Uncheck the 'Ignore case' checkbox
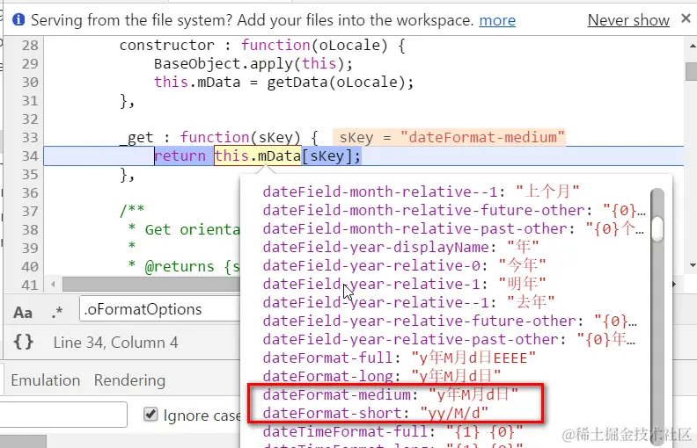697x448 pixels. pyautogui.click(x=150, y=415)
